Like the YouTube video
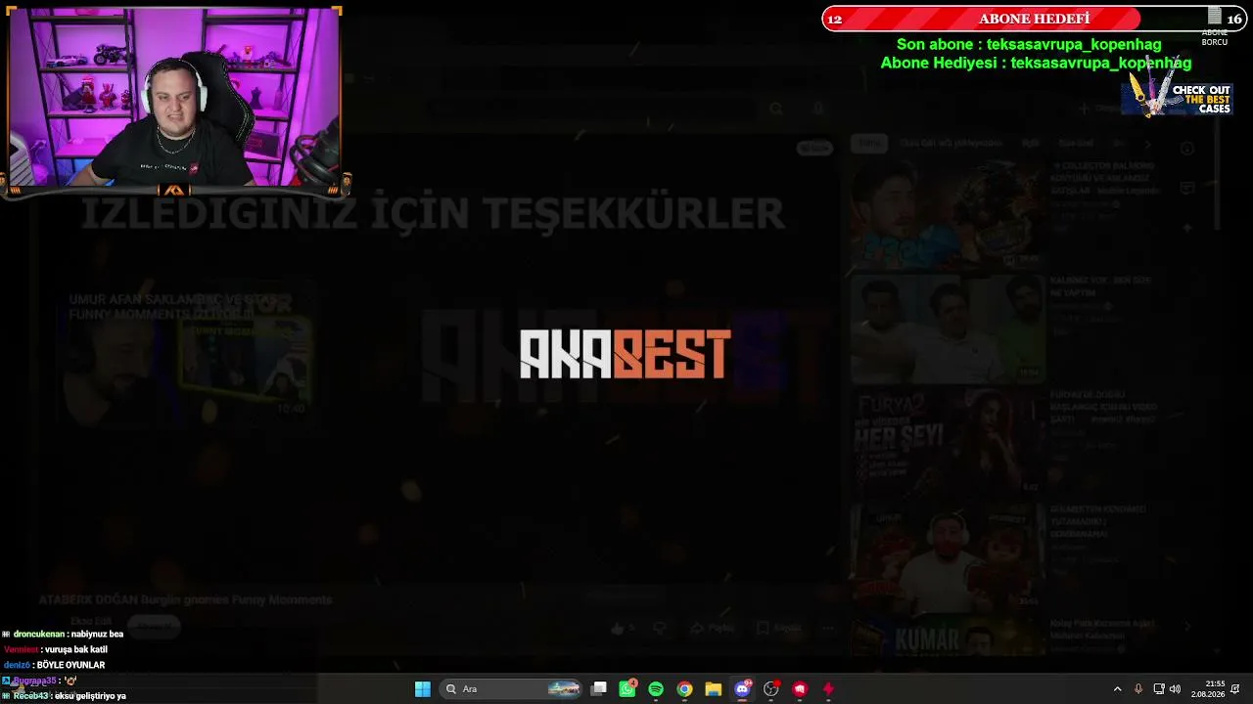Viewport: 1253px width, 704px height. click(621, 629)
